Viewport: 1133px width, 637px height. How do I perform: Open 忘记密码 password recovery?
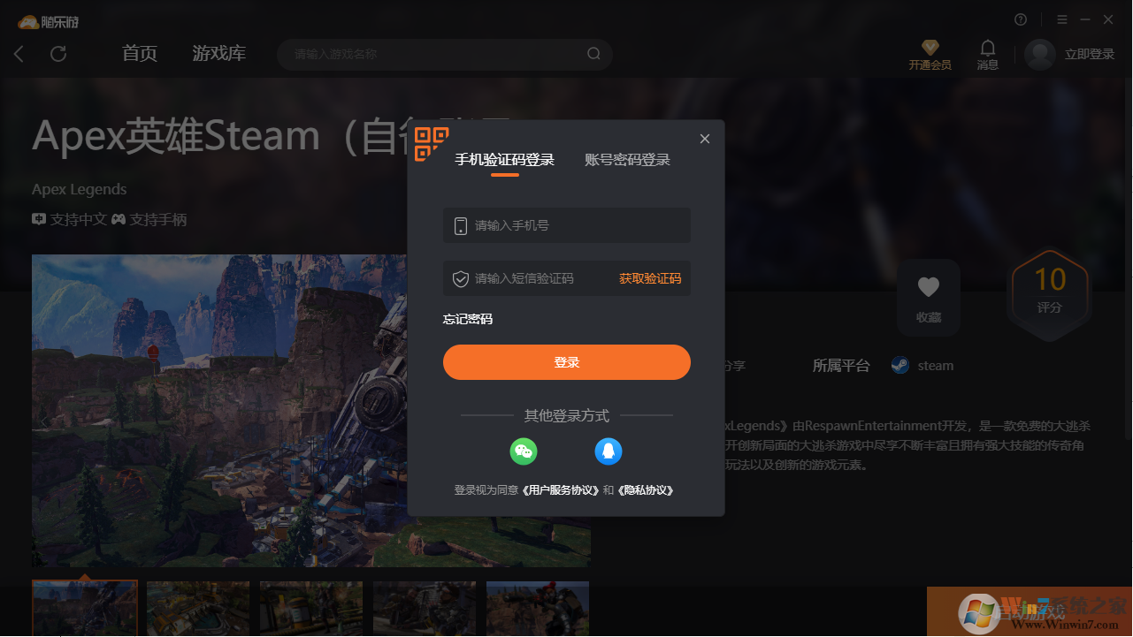click(x=467, y=319)
